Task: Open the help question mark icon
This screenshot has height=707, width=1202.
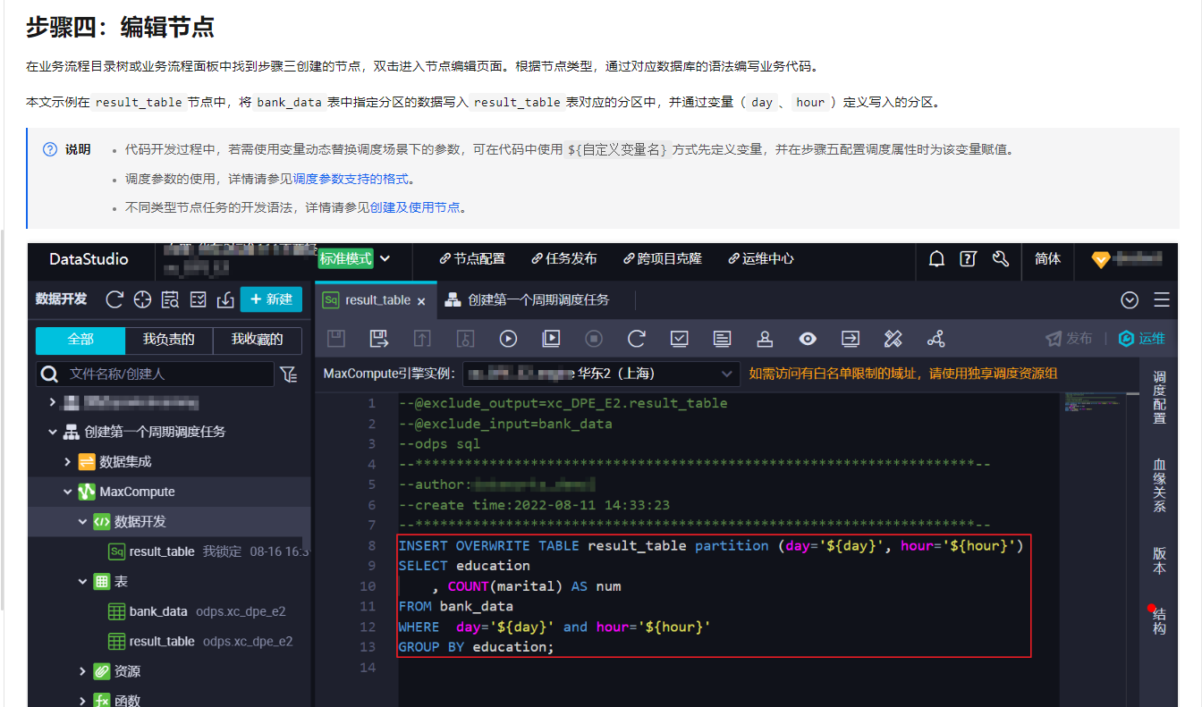Action: click(x=968, y=259)
